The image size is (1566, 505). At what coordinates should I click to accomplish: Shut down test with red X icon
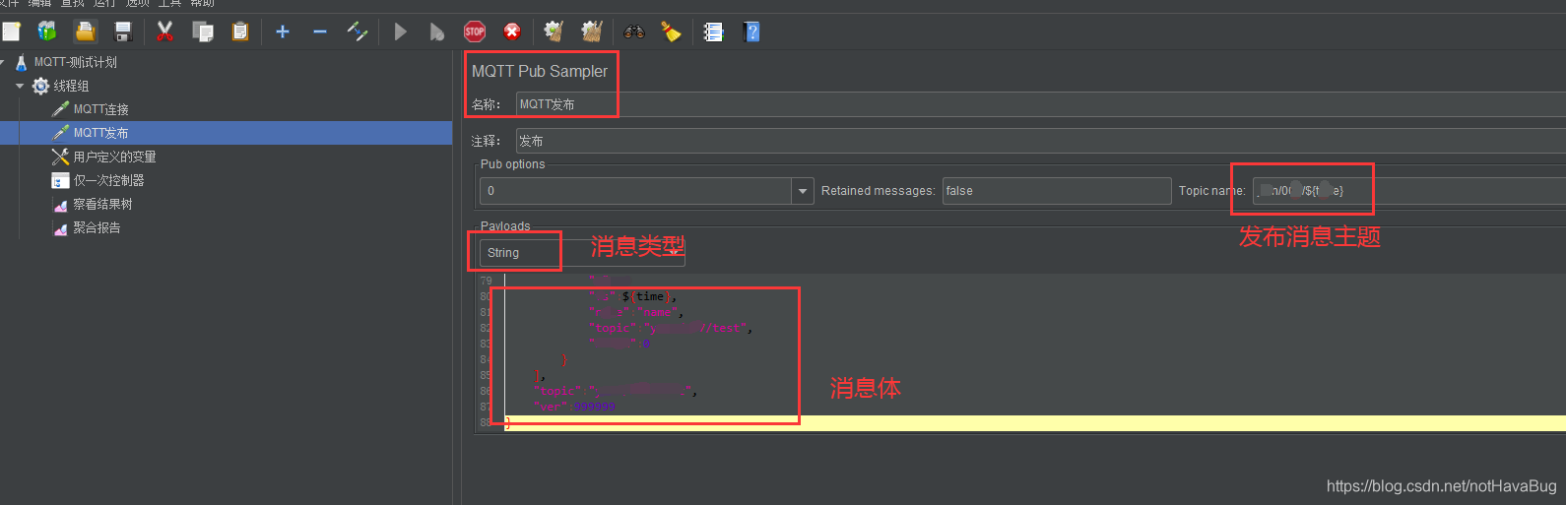pos(512,32)
